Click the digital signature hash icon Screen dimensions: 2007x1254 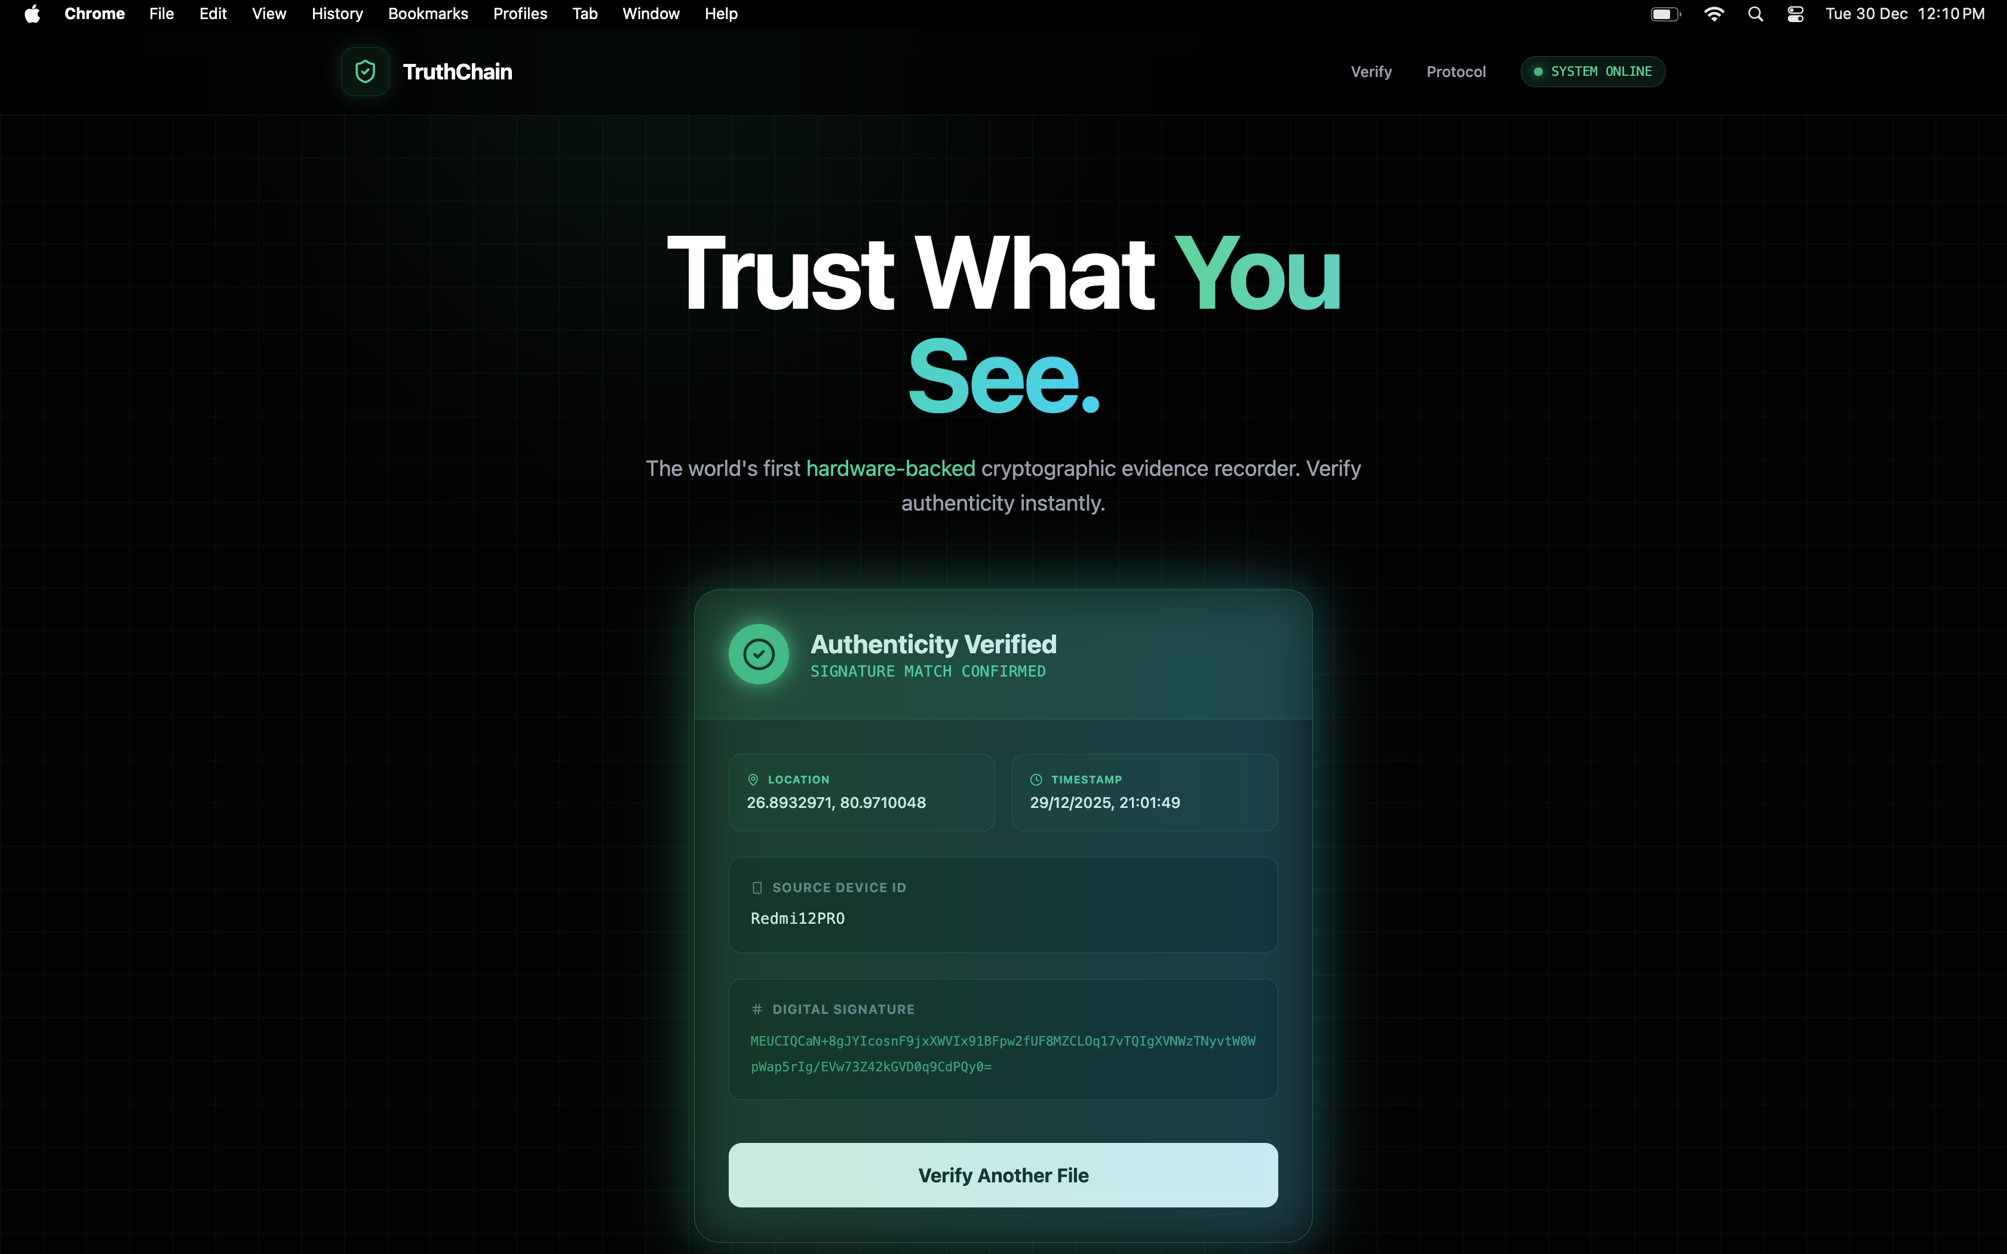click(756, 1009)
